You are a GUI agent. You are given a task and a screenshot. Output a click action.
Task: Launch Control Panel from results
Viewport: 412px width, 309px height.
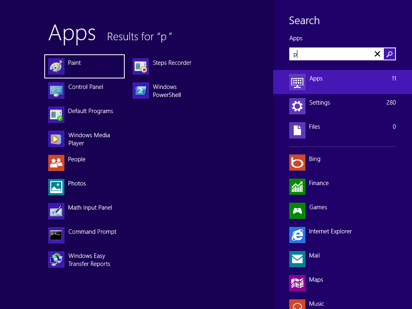(x=56, y=91)
